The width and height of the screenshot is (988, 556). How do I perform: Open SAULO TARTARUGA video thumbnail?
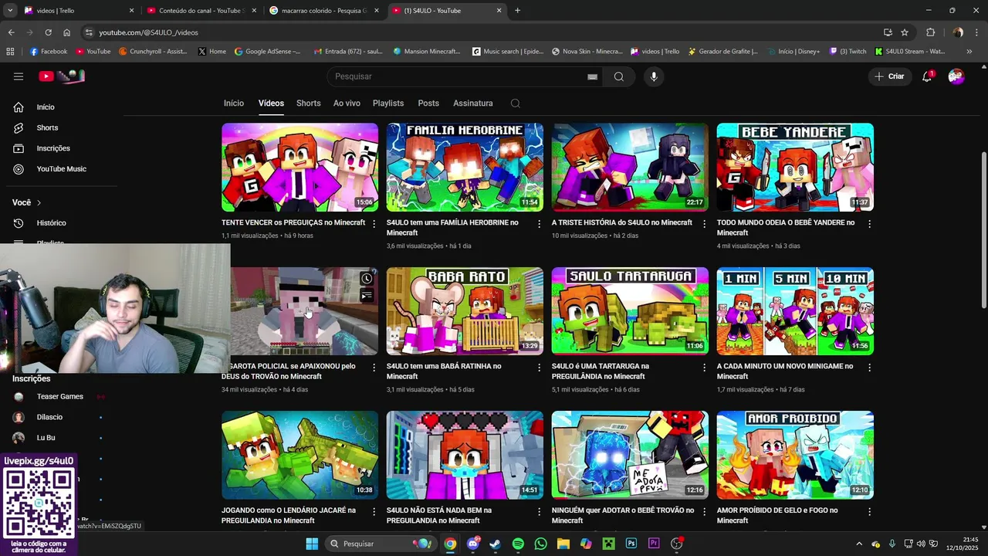(x=630, y=311)
